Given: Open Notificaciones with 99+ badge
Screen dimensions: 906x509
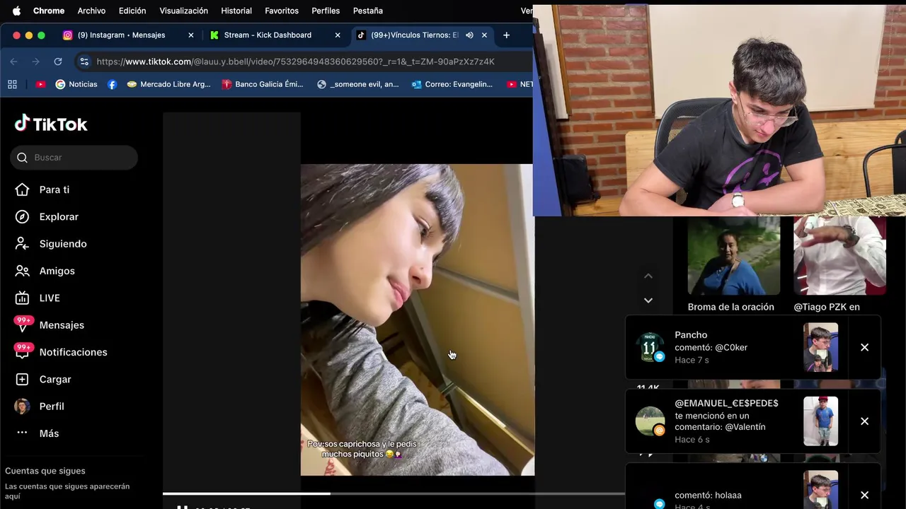Looking at the screenshot, I should [61, 352].
